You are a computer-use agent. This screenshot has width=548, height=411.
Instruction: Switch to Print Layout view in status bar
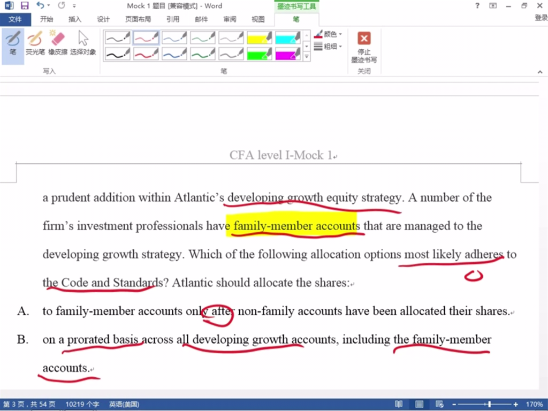click(419, 405)
